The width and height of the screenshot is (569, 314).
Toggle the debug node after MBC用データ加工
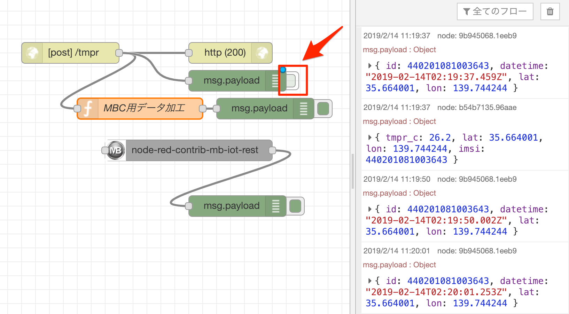pos(323,109)
